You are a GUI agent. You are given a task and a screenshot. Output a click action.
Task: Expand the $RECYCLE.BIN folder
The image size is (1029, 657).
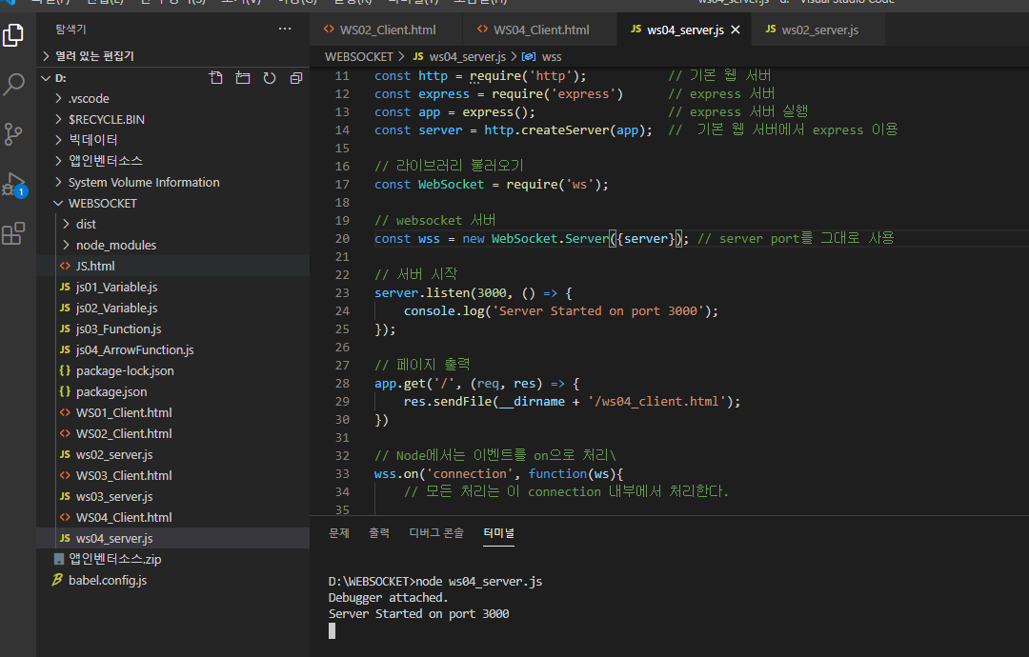[x=172, y=119]
